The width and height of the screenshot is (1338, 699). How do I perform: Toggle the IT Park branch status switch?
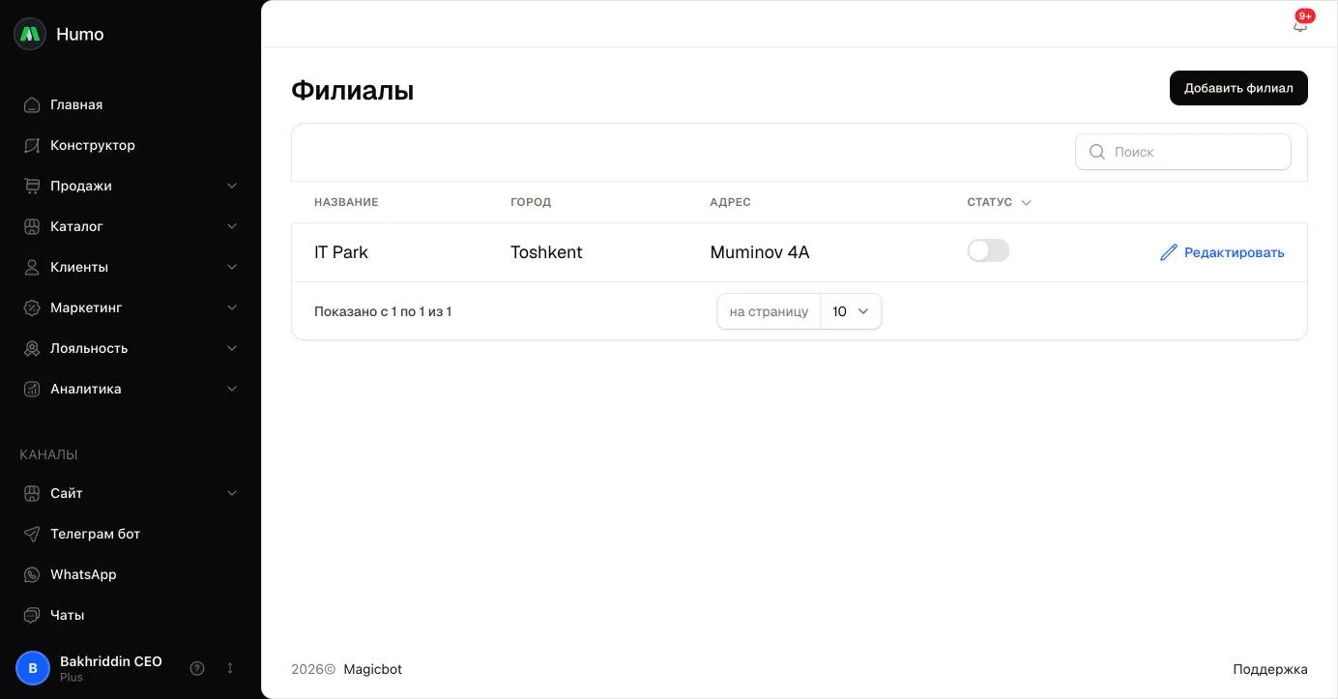[x=988, y=251]
